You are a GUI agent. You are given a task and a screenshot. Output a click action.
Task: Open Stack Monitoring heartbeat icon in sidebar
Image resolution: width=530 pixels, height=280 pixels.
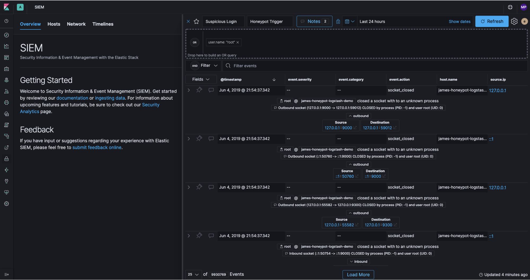click(x=7, y=192)
